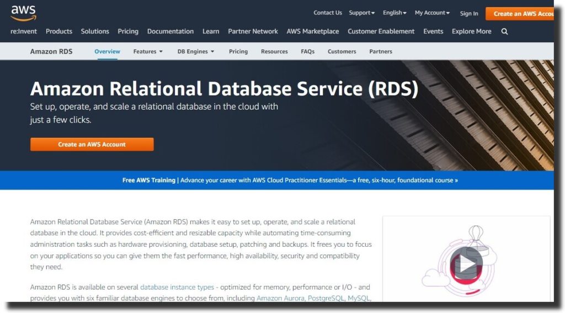Click the hero Create an AWS Account button
Viewport: 565px width, 313px height.
click(x=92, y=144)
